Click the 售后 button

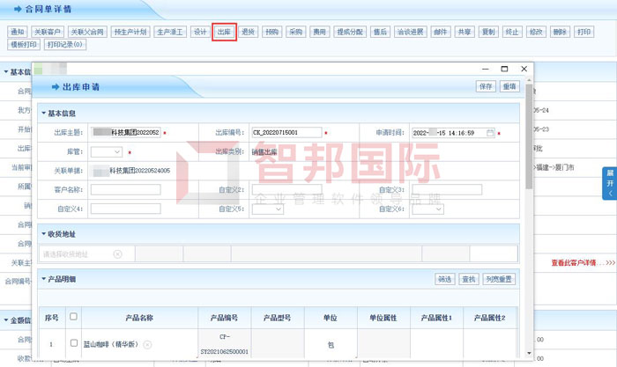[x=380, y=32]
